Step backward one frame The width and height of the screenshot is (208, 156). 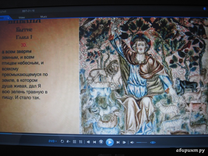[88, 142]
